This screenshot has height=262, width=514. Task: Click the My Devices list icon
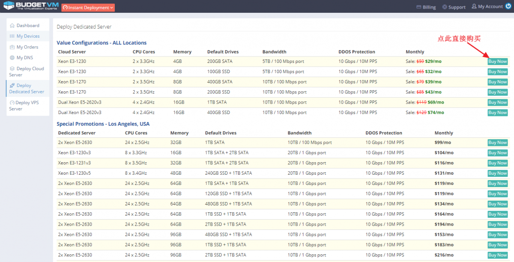[x=12, y=36]
